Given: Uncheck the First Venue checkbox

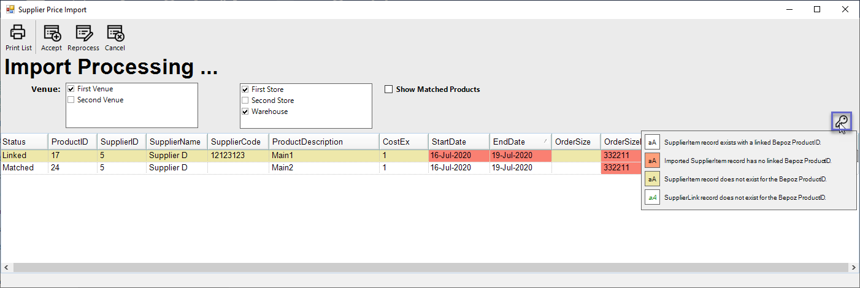Looking at the screenshot, I should (71, 89).
